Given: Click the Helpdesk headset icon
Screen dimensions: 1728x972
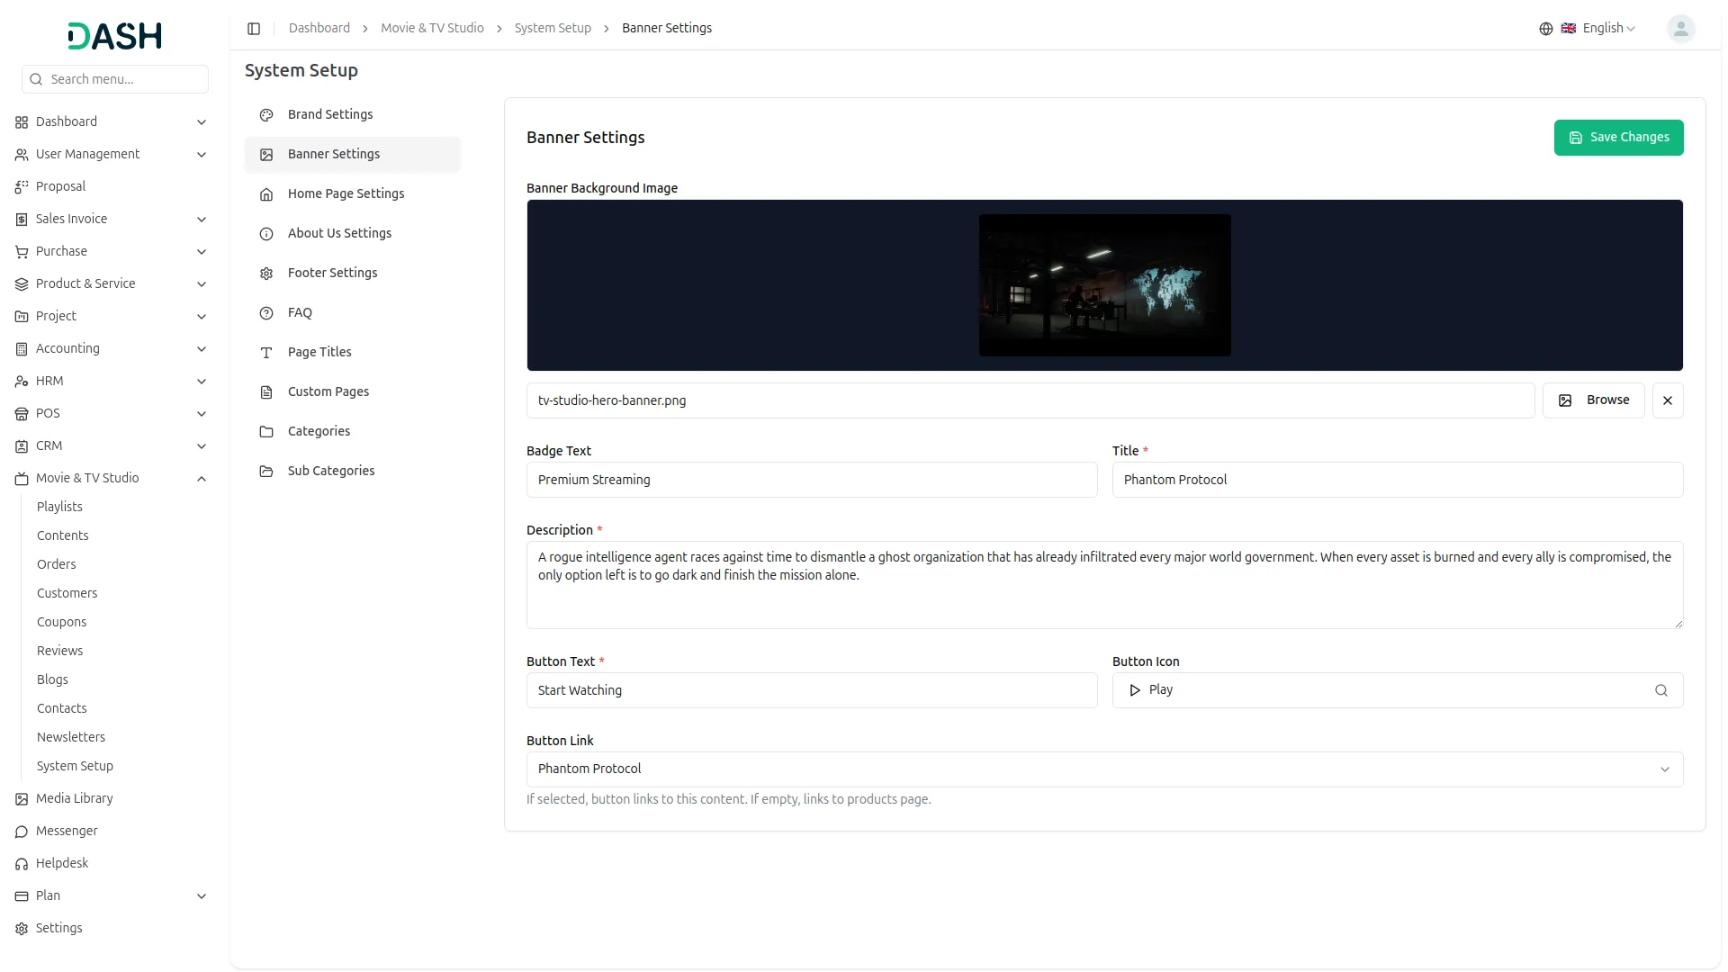Looking at the screenshot, I should [22, 864].
